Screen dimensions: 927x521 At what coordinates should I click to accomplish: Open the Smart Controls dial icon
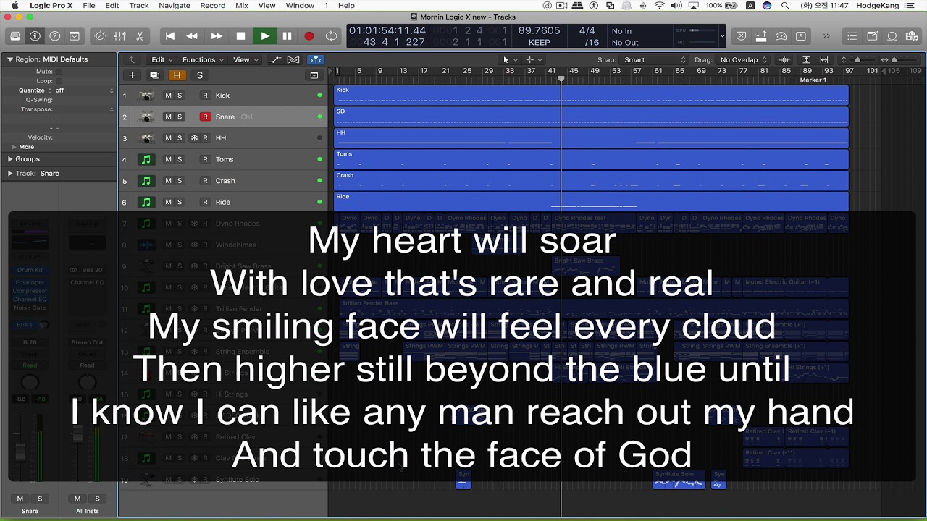100,36
